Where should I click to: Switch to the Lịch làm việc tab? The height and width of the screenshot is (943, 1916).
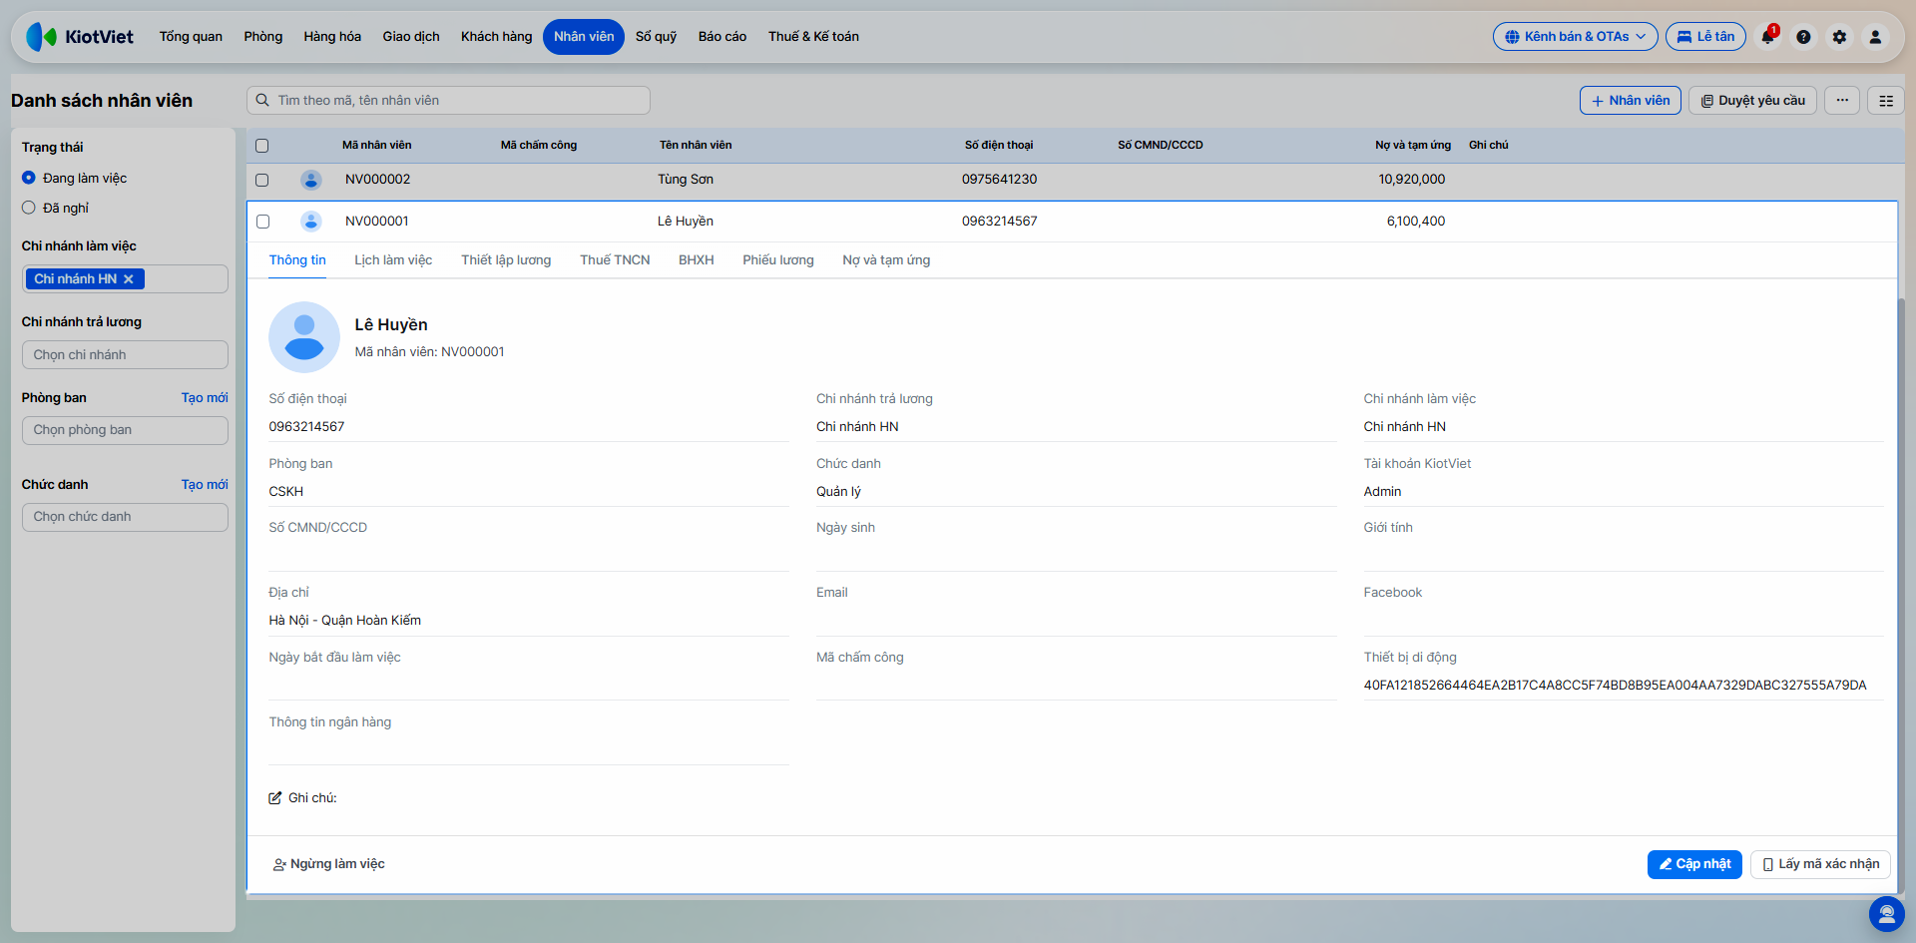point(393,260)
